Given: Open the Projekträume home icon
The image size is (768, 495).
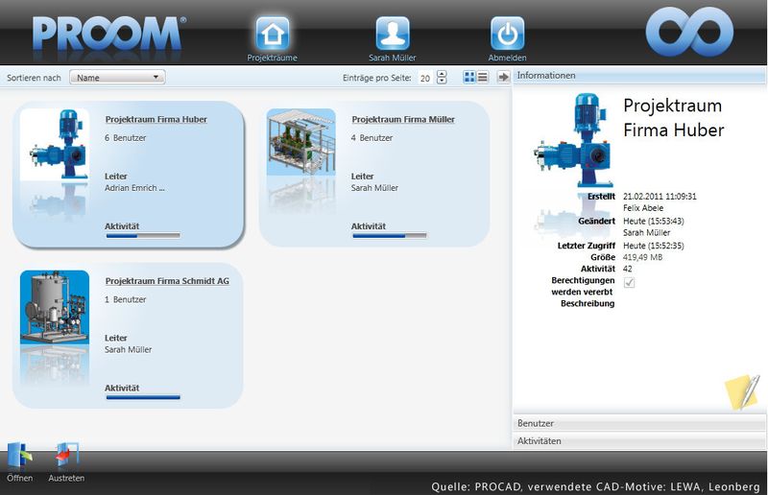Looking at the screenshot, I should (273, 34).
